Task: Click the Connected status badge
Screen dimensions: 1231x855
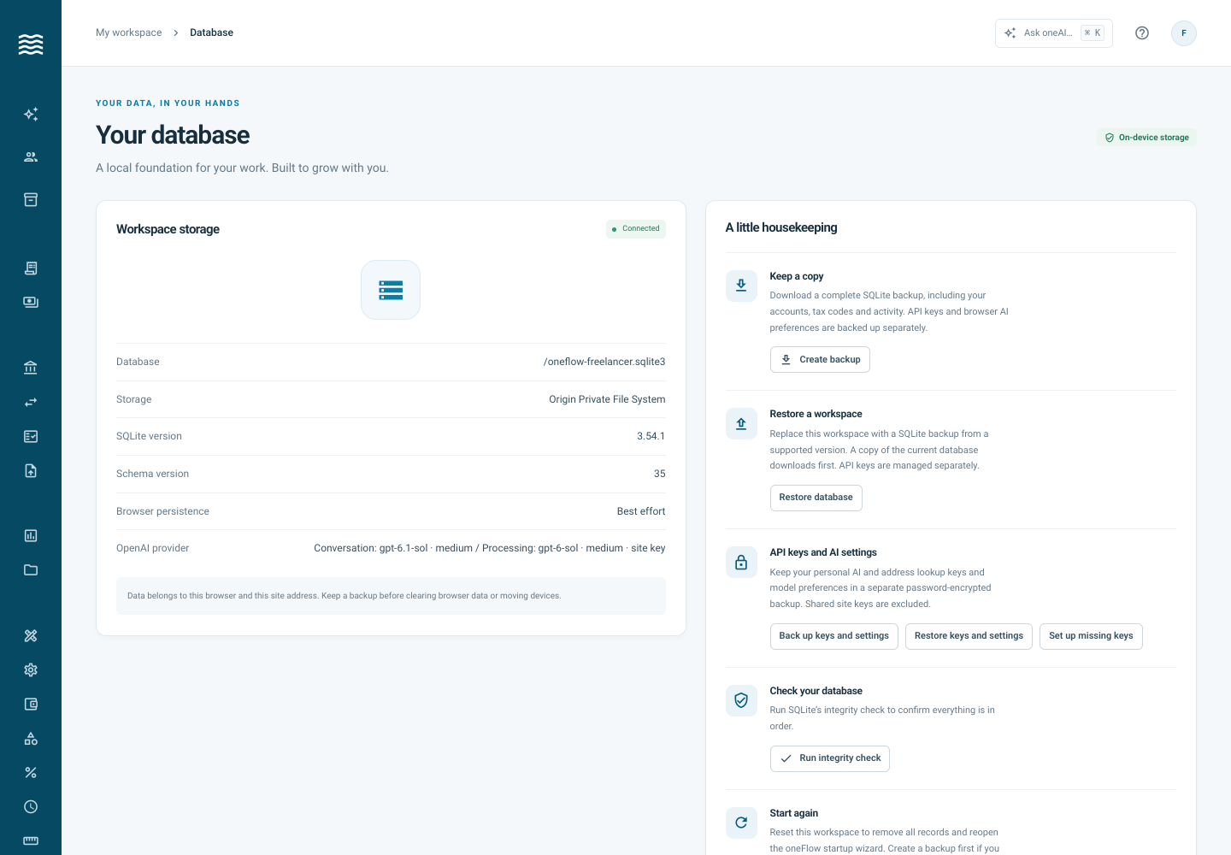Action: click(x=636, y=229)
